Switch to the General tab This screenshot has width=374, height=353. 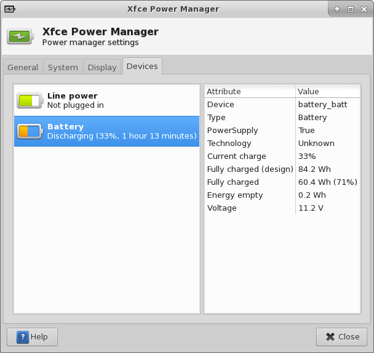click(23, 68)
